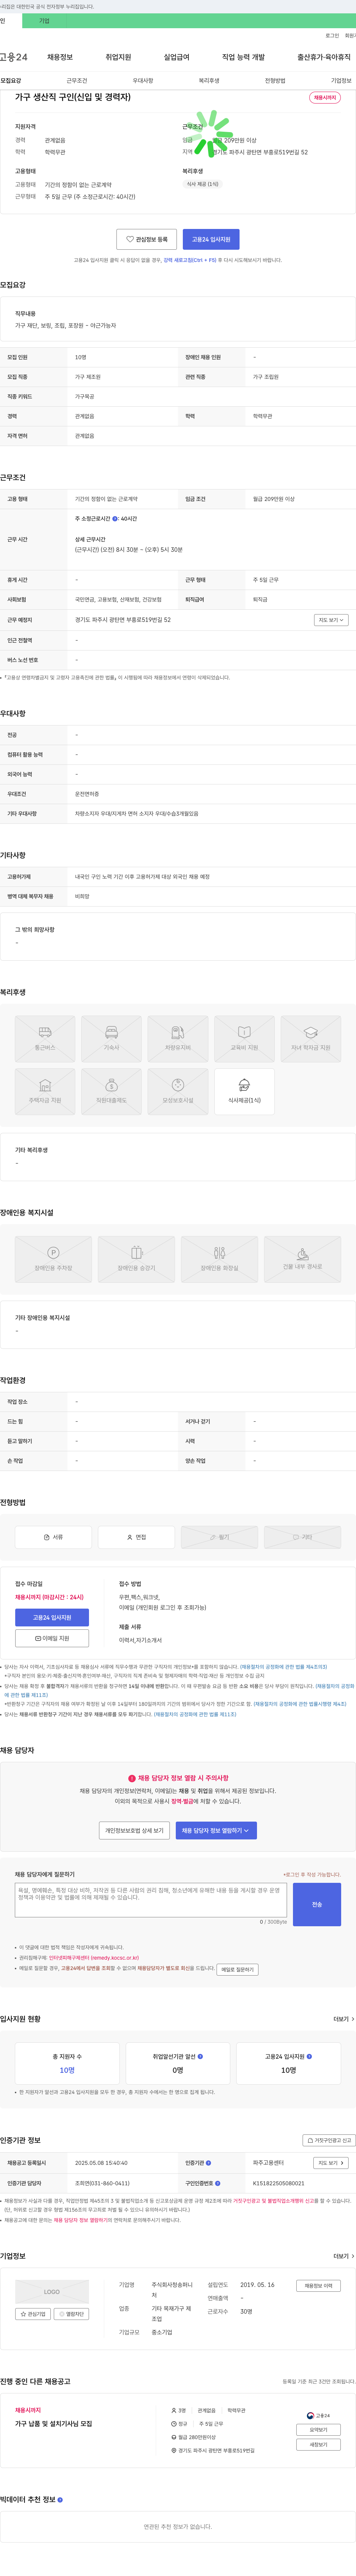Viewport: 356px width, 2576px height.
Task: Click 요약보기 for the other posting
Action: pyautogui.click(x=318, y=2430)
